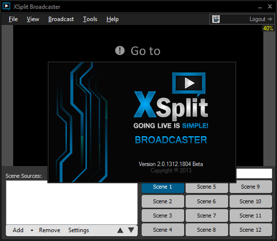The width and height of the screenshot is (277, 241).
Task: Open the Broadcast menu
Action: [x=61, y=19]
